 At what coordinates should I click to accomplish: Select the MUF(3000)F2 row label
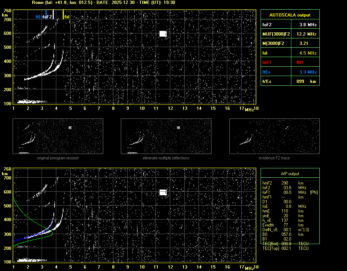tap(276, 34)
